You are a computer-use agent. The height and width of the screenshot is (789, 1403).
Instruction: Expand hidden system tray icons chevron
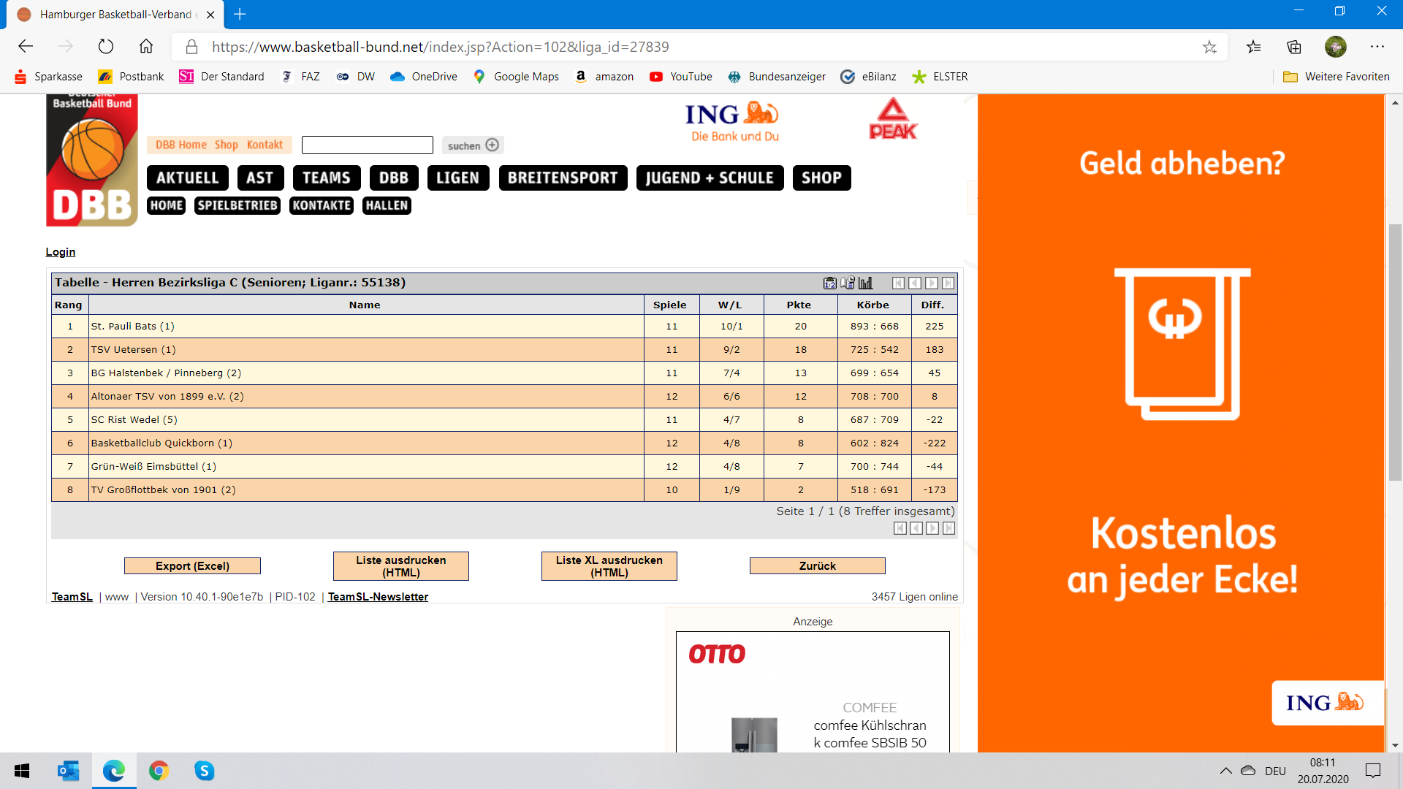(x=1225, y=771)
